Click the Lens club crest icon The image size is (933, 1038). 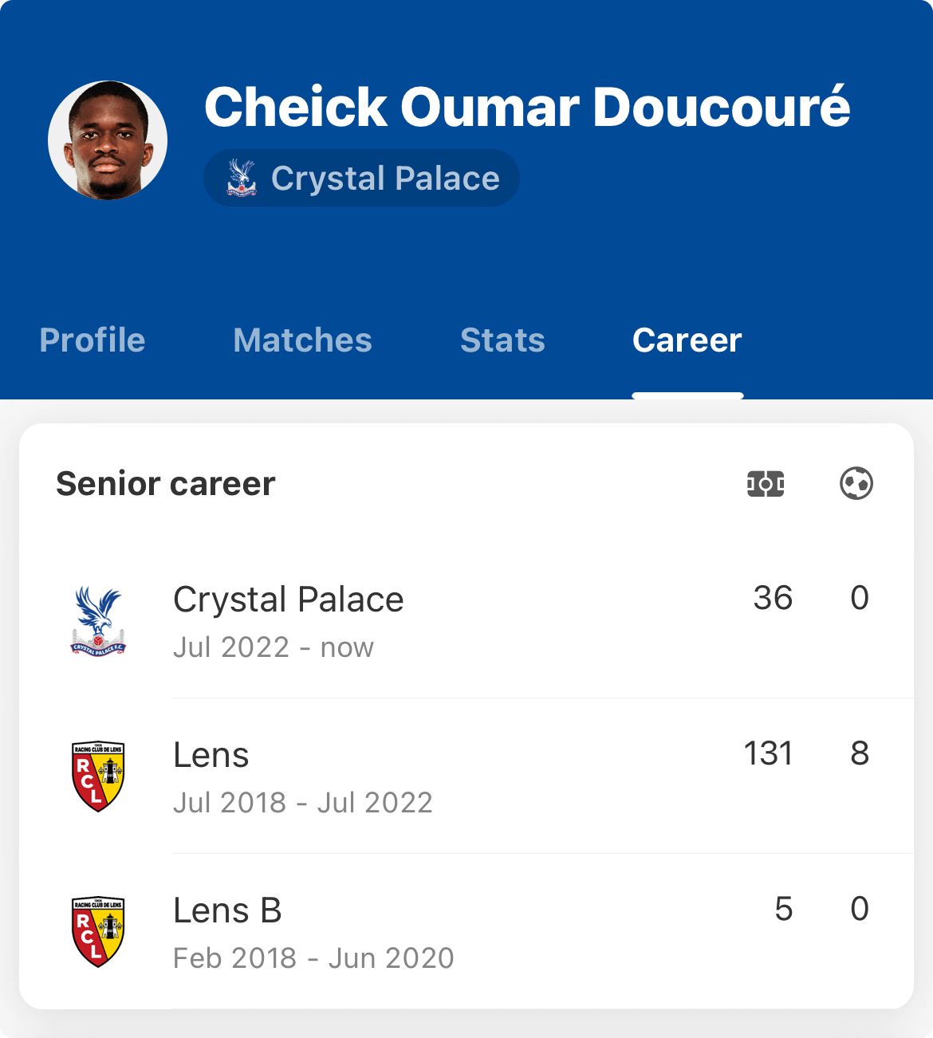98,777
